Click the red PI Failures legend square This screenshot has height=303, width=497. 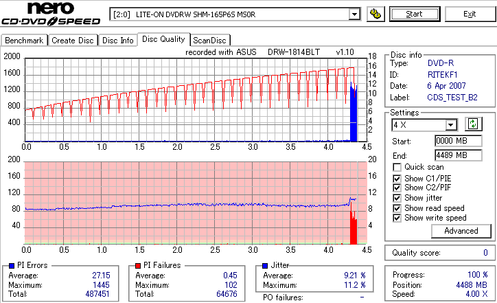pyautogui.click(x=138, y=266)
